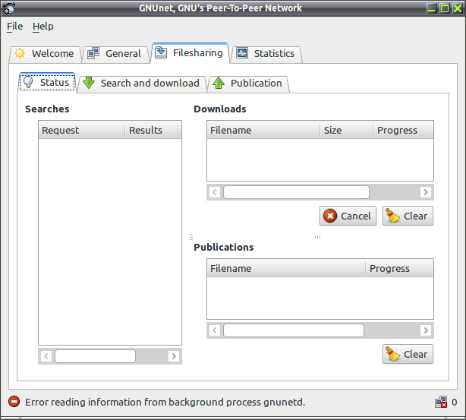The width and height of the screenshot is (466, 420).
Task: Sort searches by Request column
Action: pyautogui.click(x=82, y=130)
